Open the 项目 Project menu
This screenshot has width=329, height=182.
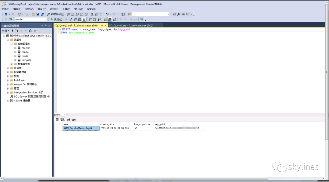[x=54, y=9]
